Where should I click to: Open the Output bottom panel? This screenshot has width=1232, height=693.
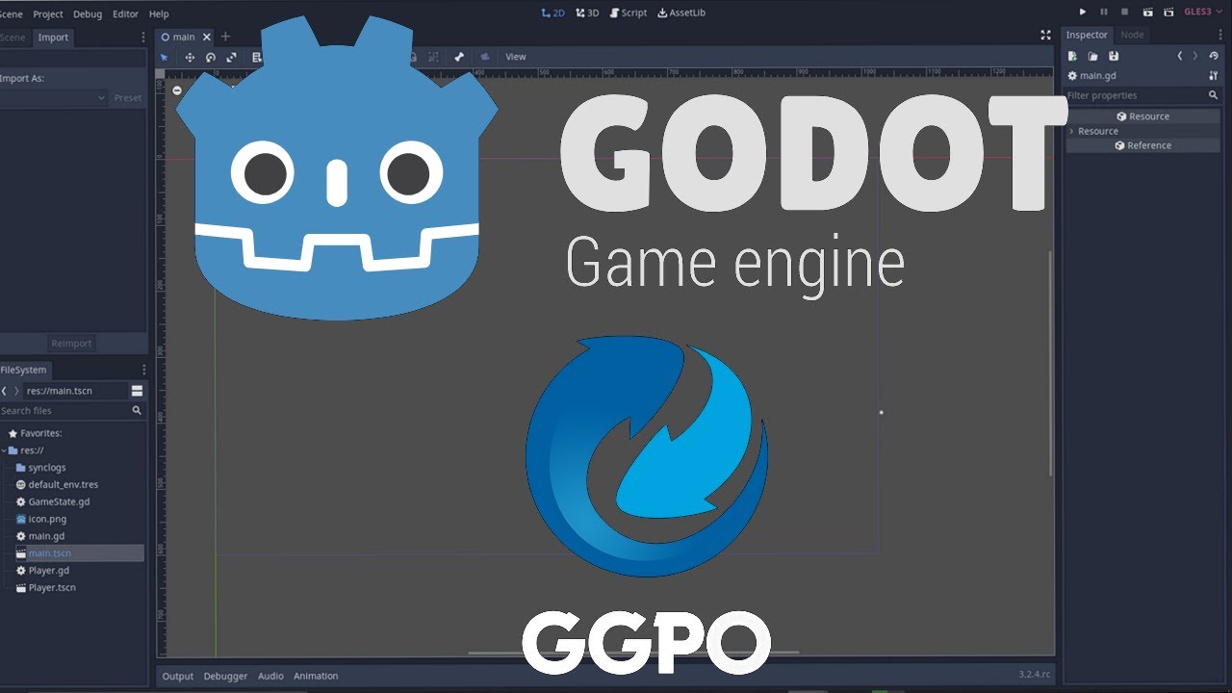pyautogui.click(x=177, y=677)
